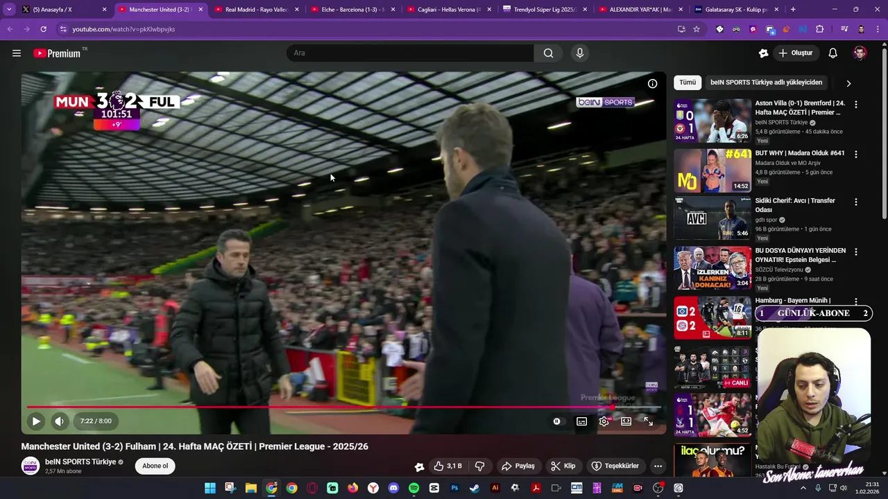This screenshot has width=888, height=499.
Task: Open the player settings gear
Action: point(604,421)
